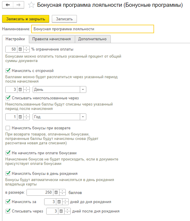The image size is (190, 221).
Task: Go back with the left arrow button
Action: [x=8, y=5]
